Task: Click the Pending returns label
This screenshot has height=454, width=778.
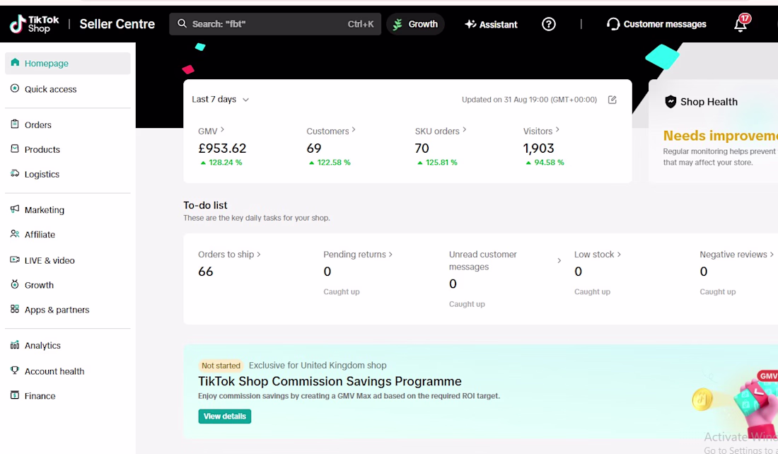Action: [354, 255]
